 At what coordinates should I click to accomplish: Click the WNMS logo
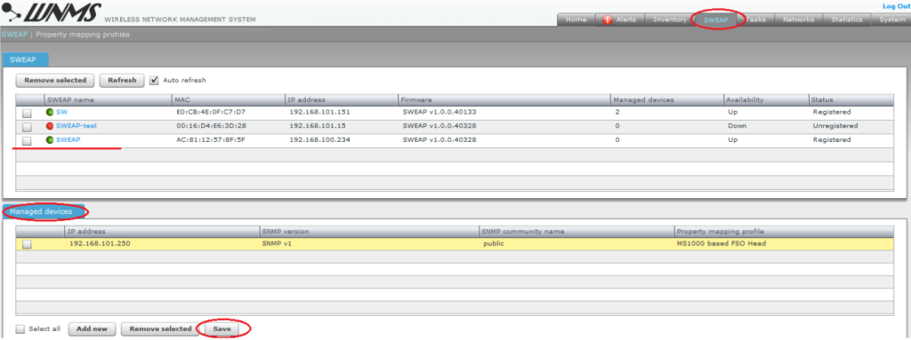(52, 12)
